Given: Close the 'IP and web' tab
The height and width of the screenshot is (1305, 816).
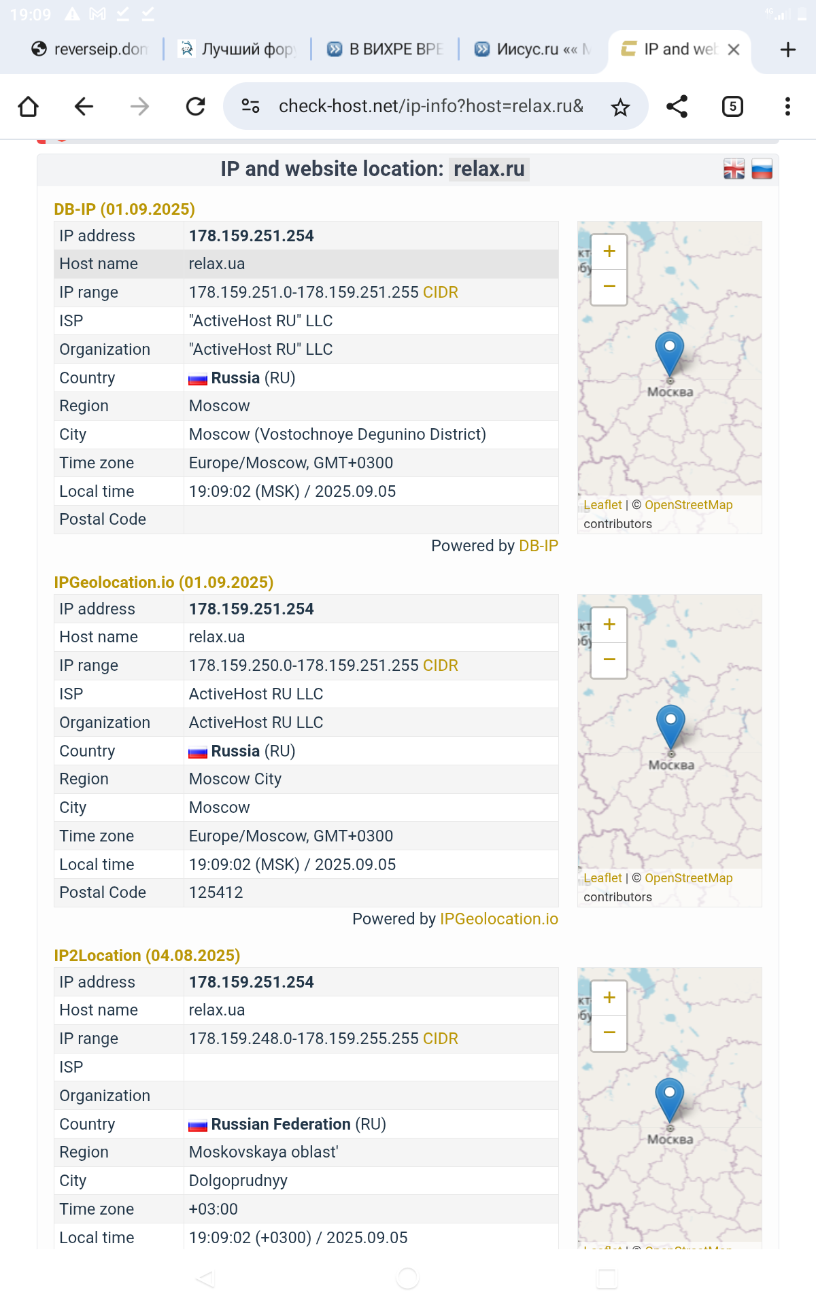Looking at the screenshot, I should point(734,50).
